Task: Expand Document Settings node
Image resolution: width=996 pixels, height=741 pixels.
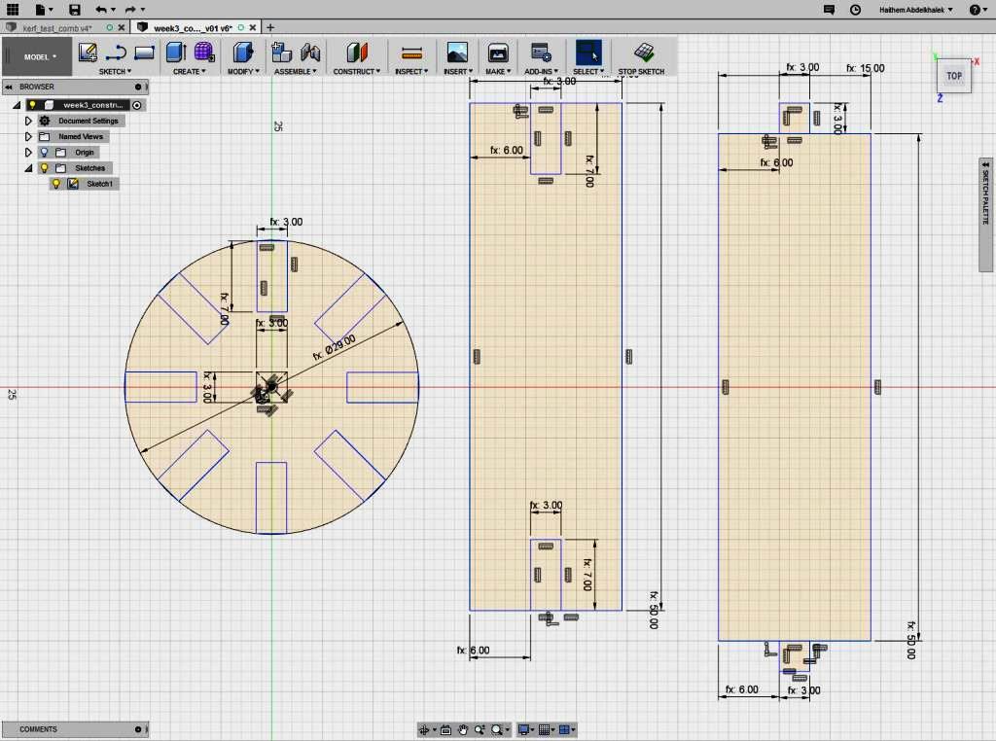Action: click(28, 121)
